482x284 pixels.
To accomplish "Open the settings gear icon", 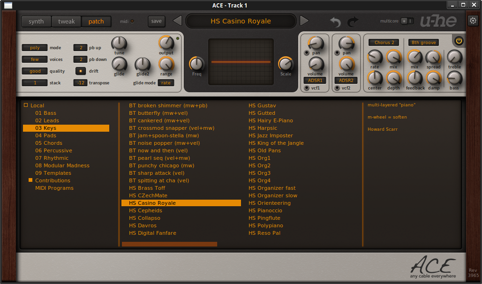I will [x=473, y=21].
